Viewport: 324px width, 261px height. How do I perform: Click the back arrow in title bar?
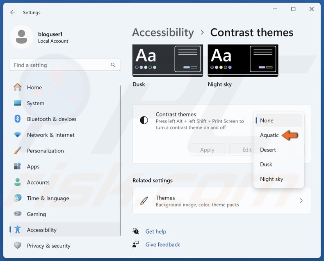pyautogui.click(x=13, y=12)
